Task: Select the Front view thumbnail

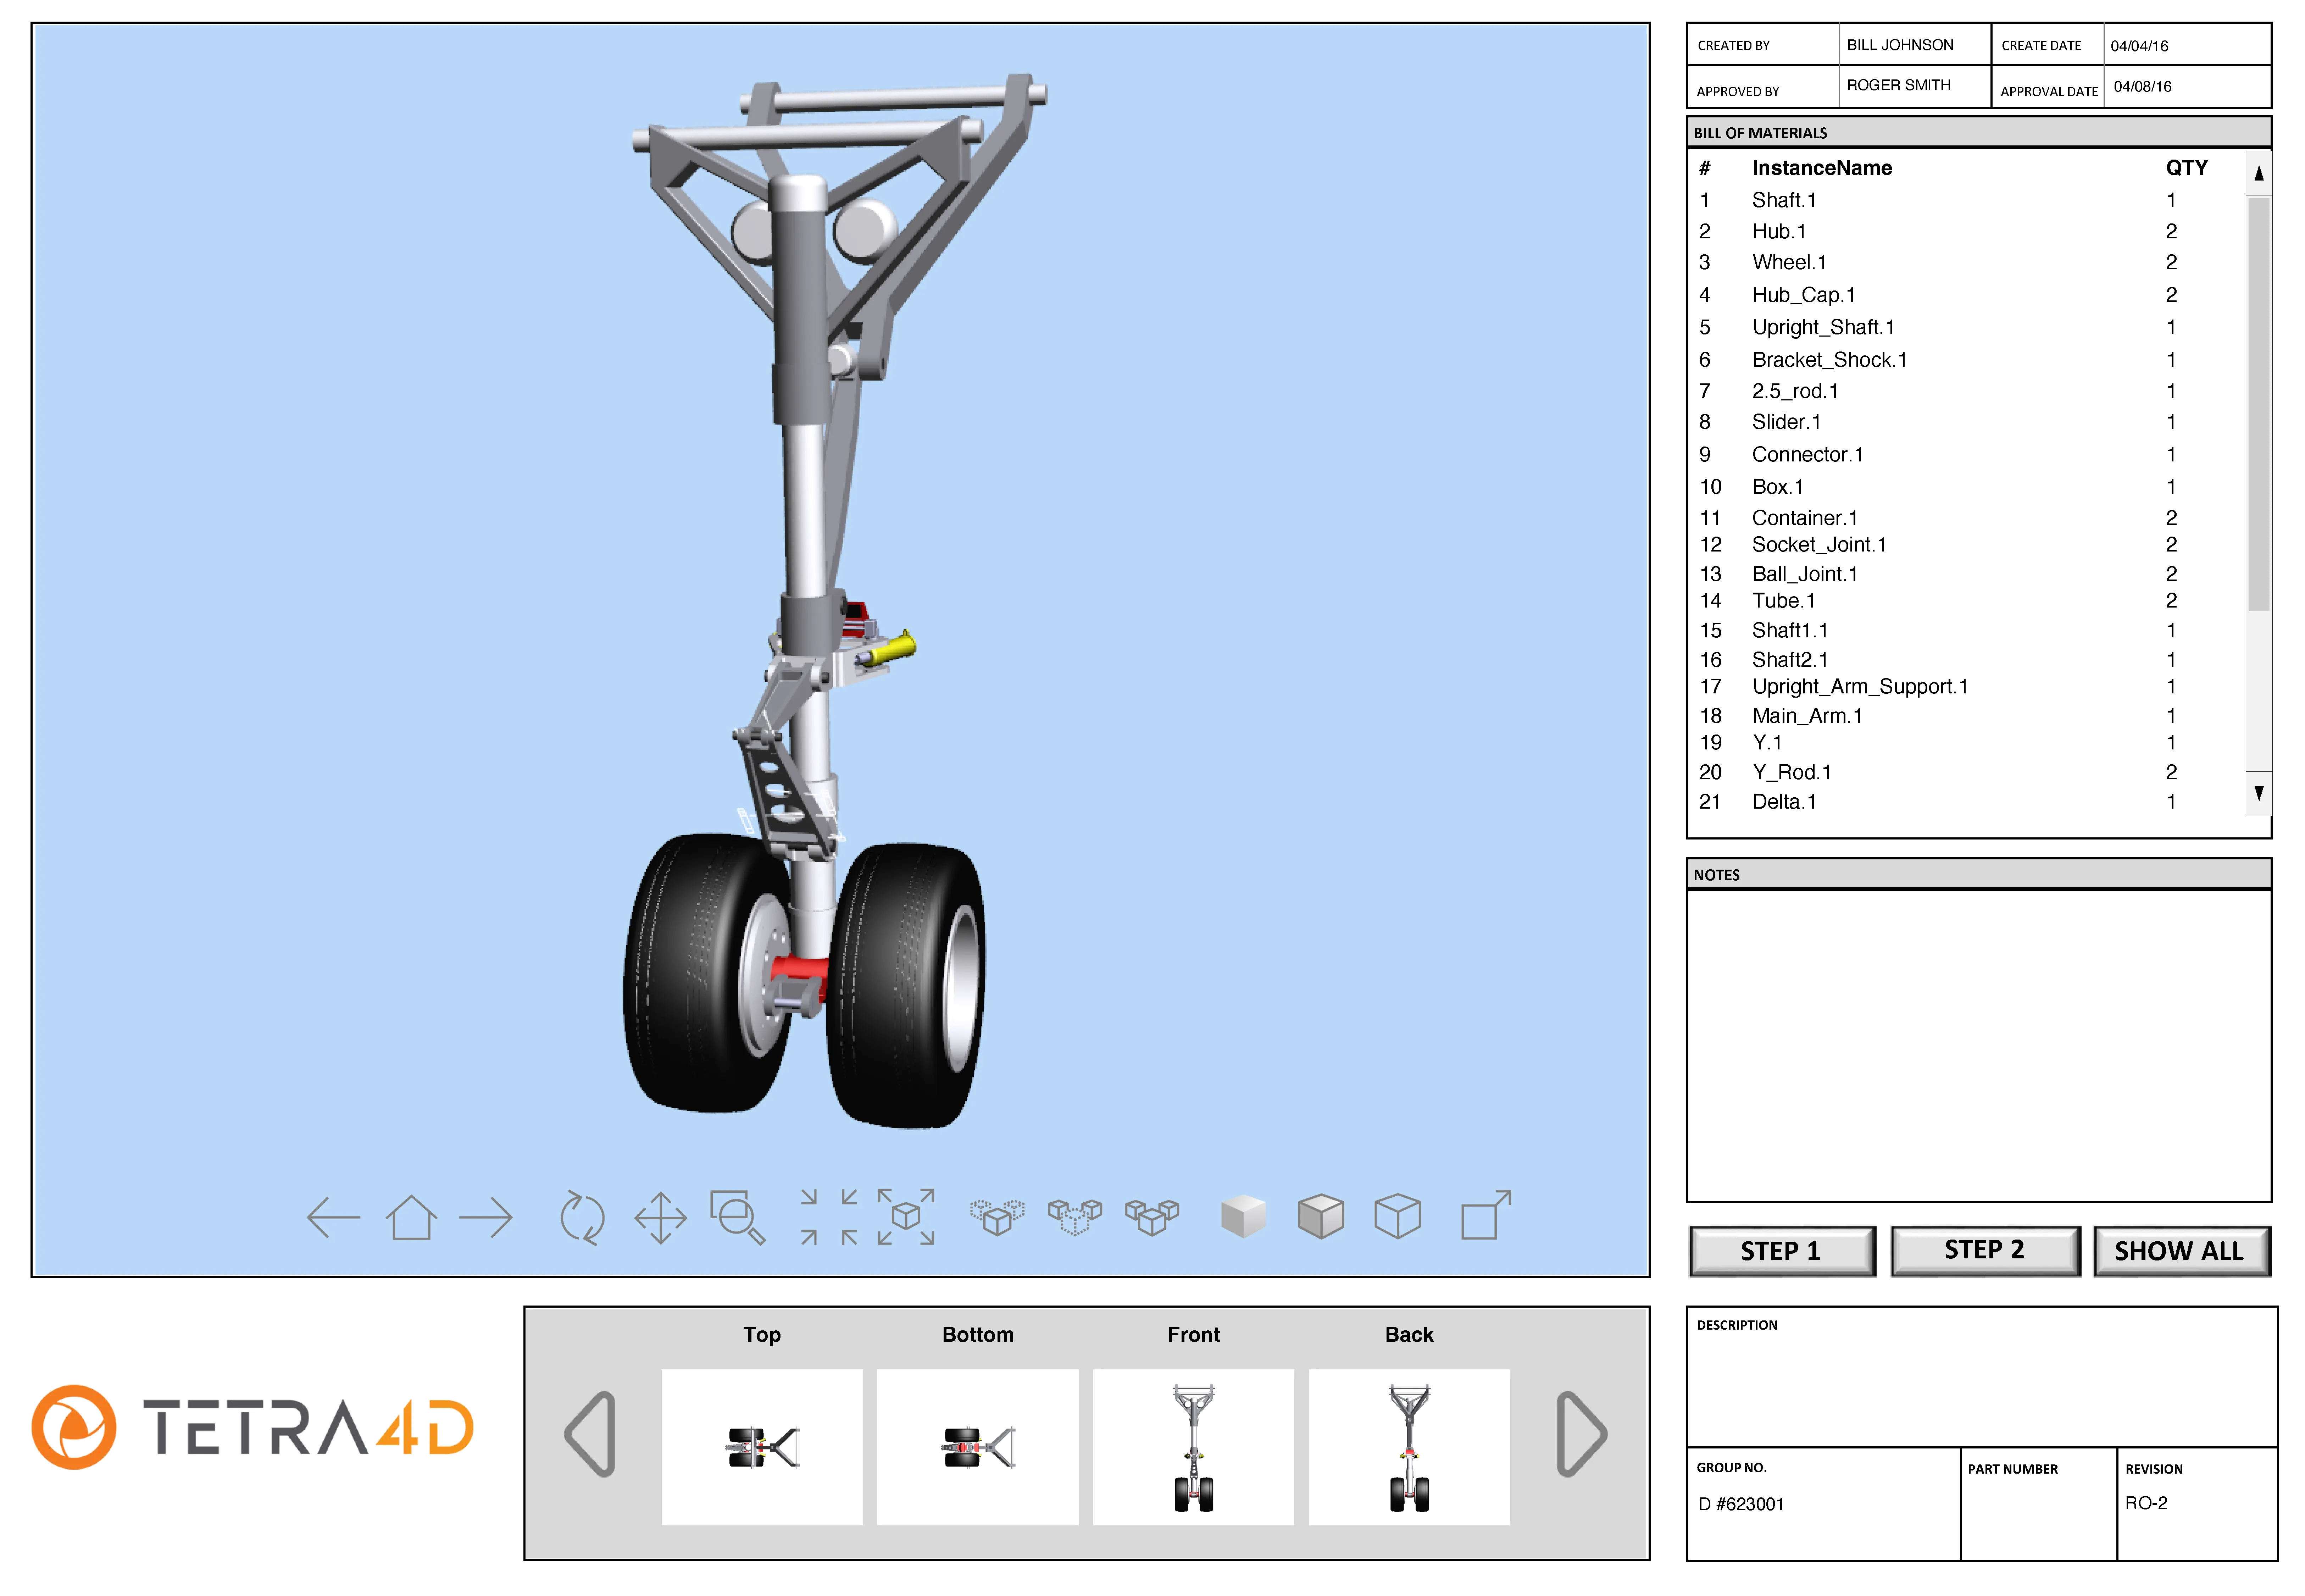Action: (x=1194, y=1447)
